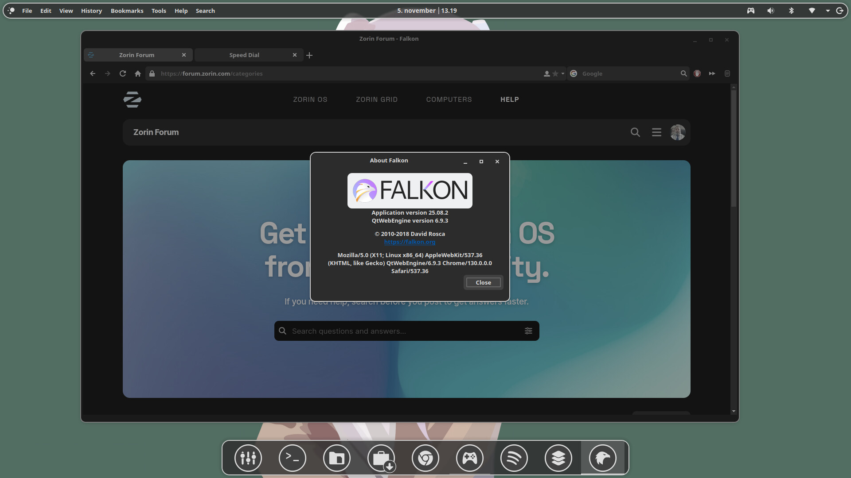Click the bookmark star icon
851x478 pixels.
point(555,73)
